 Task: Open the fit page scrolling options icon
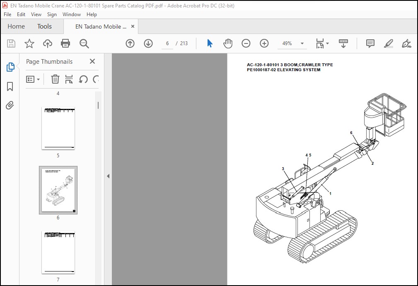tap(322, 43)
